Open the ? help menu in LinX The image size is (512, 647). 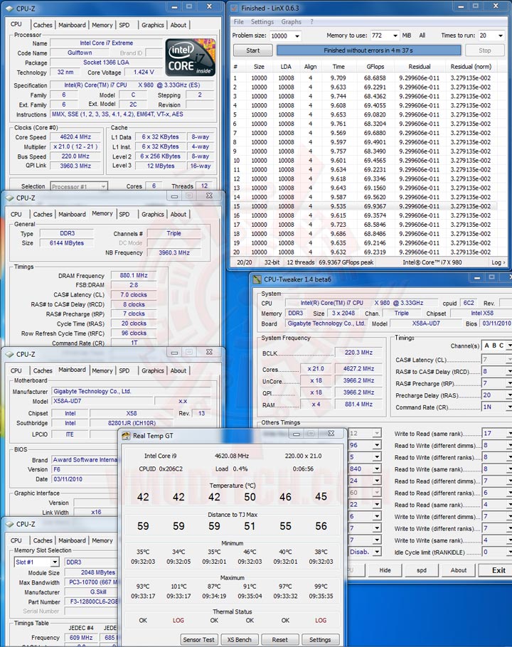[312, 22]
